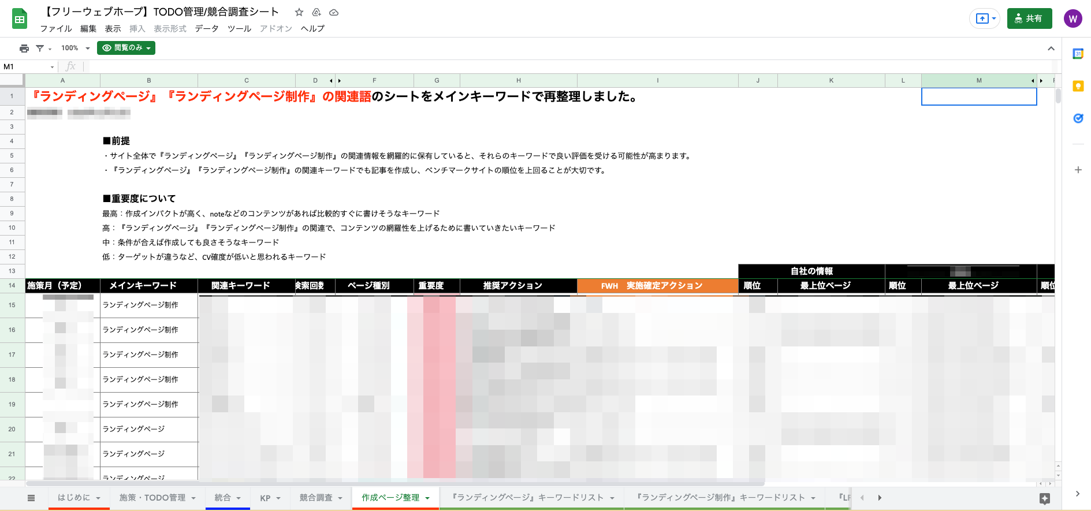Open the W account avatar
1091x511 pixels.
pos(1073,18)
